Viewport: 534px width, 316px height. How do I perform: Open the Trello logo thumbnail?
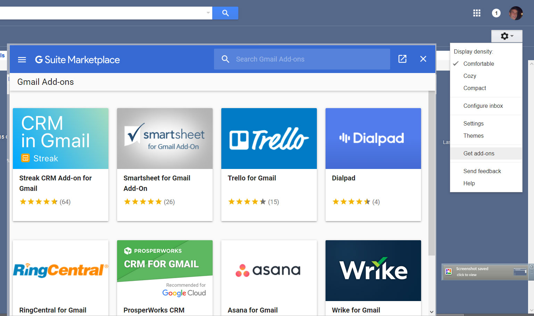pyautogui.click(x=269, y=138)
